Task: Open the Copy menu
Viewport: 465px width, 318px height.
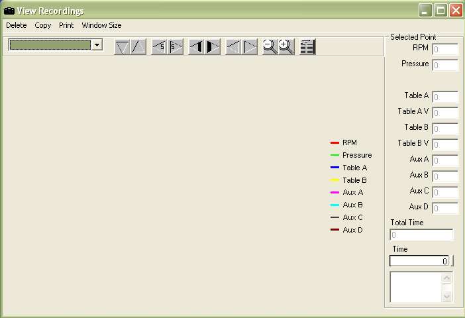Action: coord(42,25)
